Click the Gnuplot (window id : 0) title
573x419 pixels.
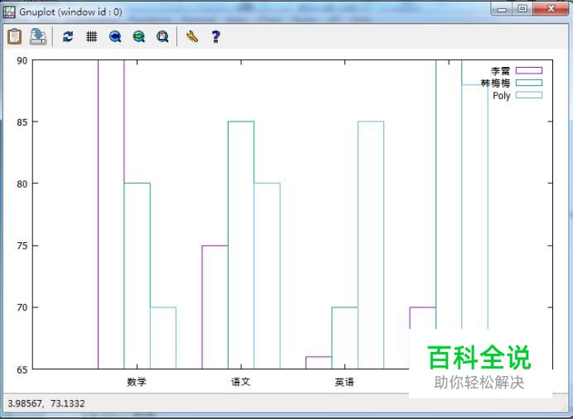coord(70,12)
